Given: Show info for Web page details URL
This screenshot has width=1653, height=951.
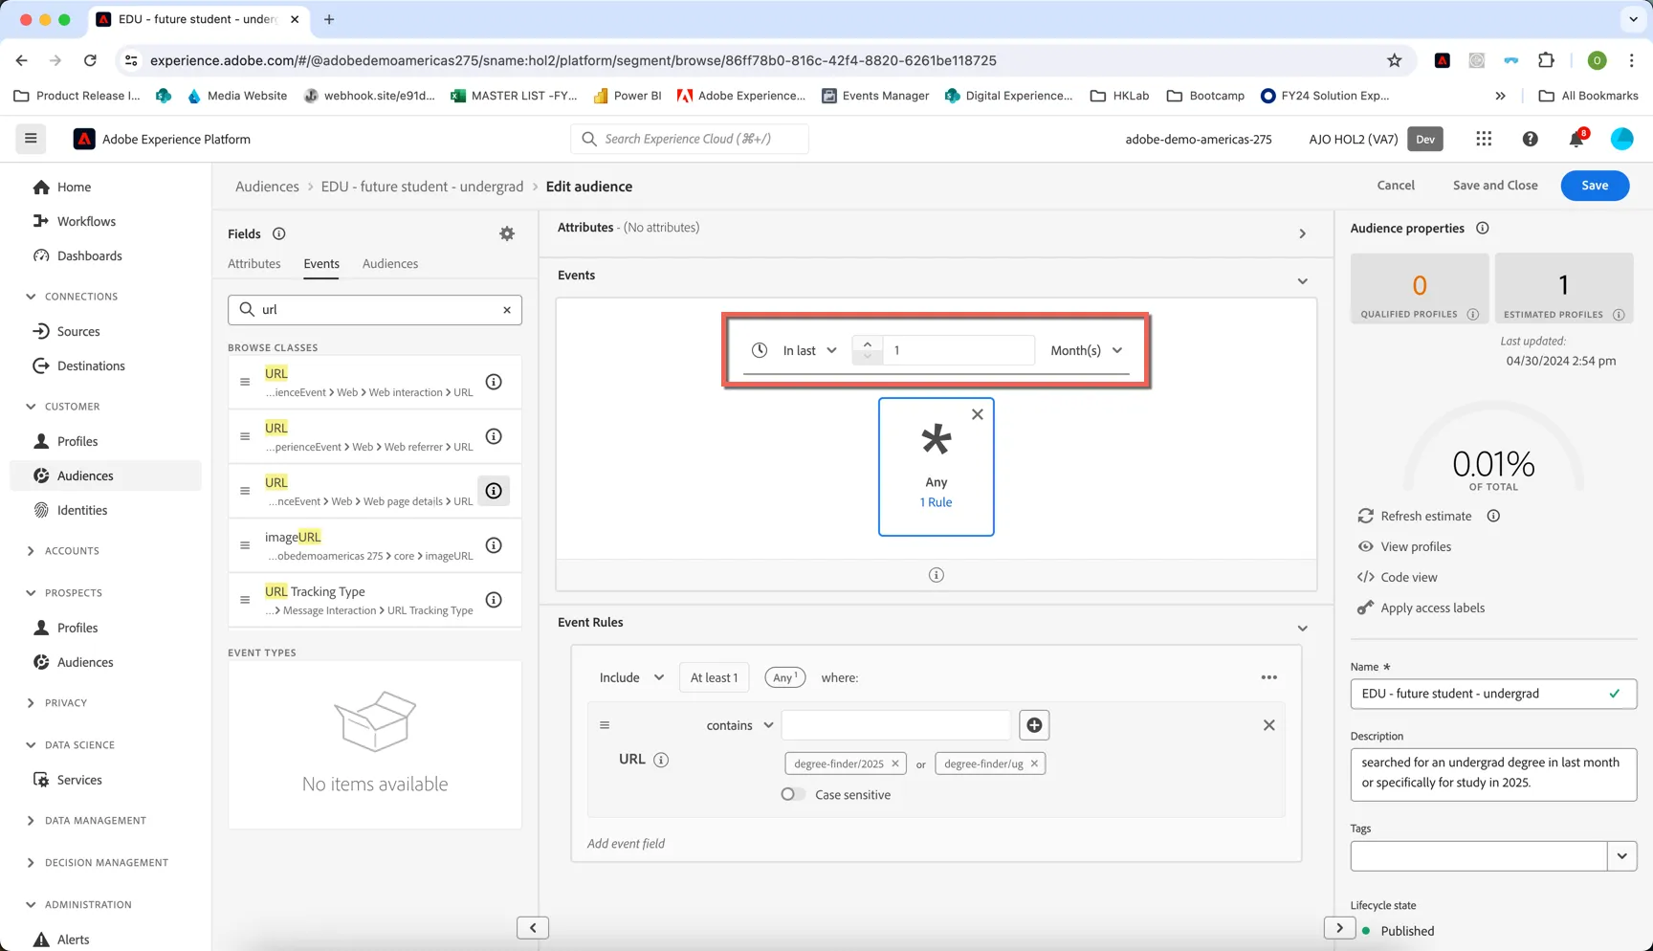Looking at the screenshot, I should point(494,491).
